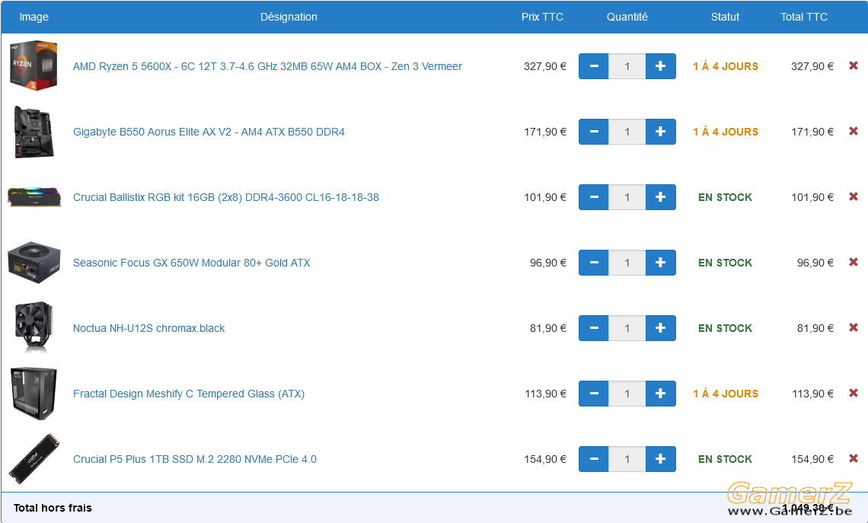Open Noctua NH-U12S chromax.black link
This screenshot has width=868, height=523.
click(149, 328)
